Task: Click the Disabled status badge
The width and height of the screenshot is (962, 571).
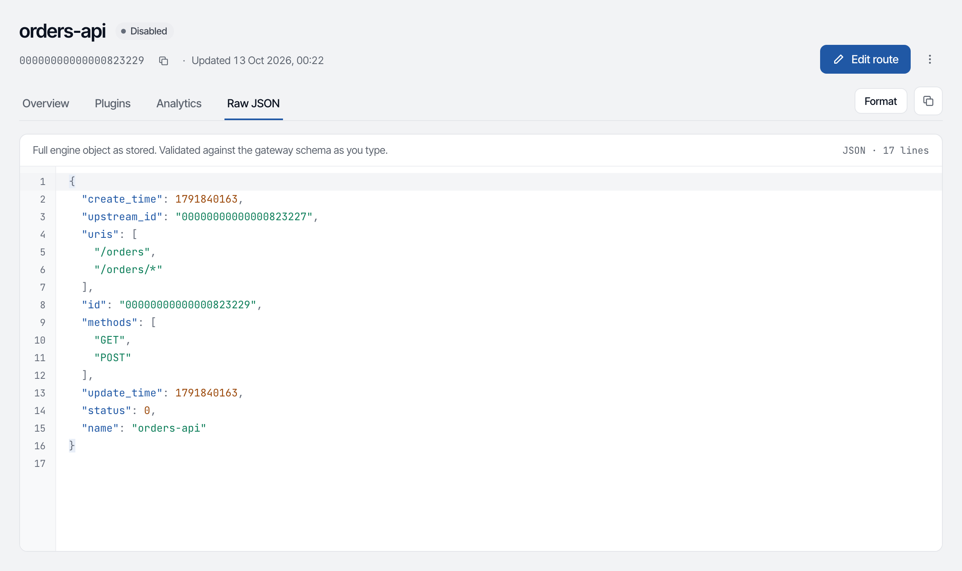Action: (144, 31)
